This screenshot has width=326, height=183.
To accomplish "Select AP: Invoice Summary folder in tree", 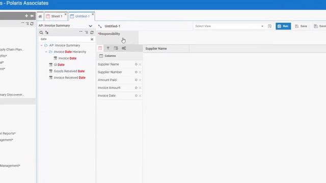I will tap(65, 45).
